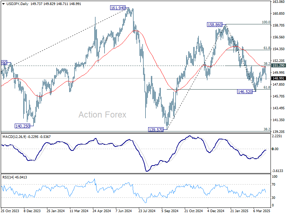The width and height of the screenshot is (287, 215).
Task: Open the chart dropdown arrow beside USDJPY,Daily
Action: click(x=3, y=4)
